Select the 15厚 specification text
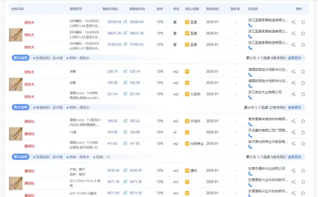Image resolution: width=318 pixels, height=197 pixels. (73, 132)
